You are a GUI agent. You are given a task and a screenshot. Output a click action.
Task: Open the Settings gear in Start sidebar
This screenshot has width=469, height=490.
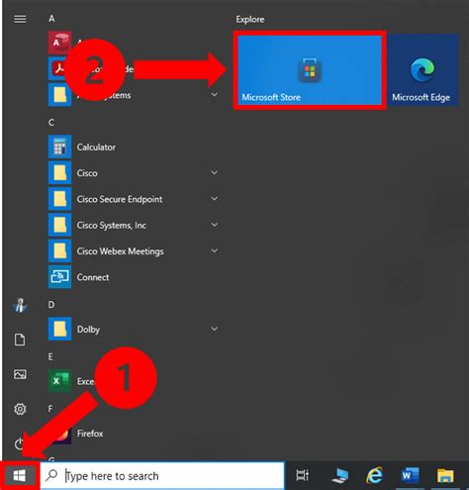[x=20, y=409]
